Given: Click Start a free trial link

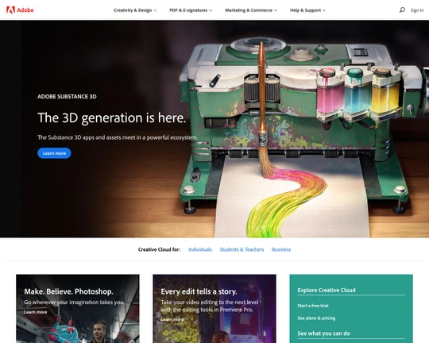Looking at the screenshot, I should tap(313, 306).
